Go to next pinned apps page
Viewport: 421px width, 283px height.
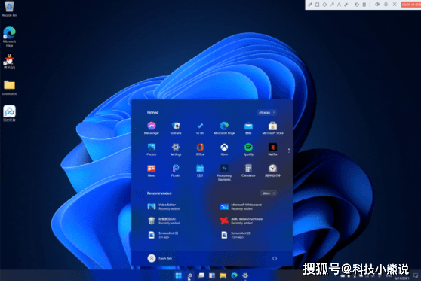289,152
